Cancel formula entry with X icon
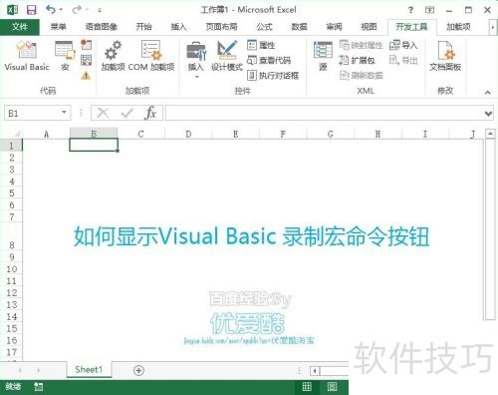 (x=103, y=113)
